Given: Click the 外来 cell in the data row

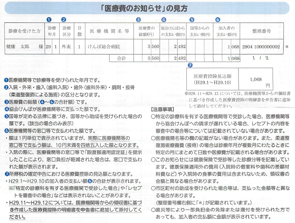Looking at the screenshot, I should [66, 47].
